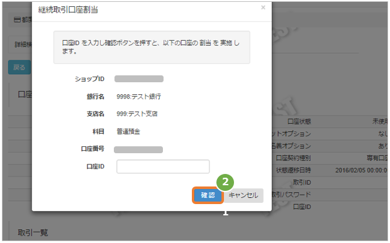The height and width of the screenshot is (243, 390).
Task: Select the 9998:テスト銀行 bank name text
Action: (x=139, y=97)
